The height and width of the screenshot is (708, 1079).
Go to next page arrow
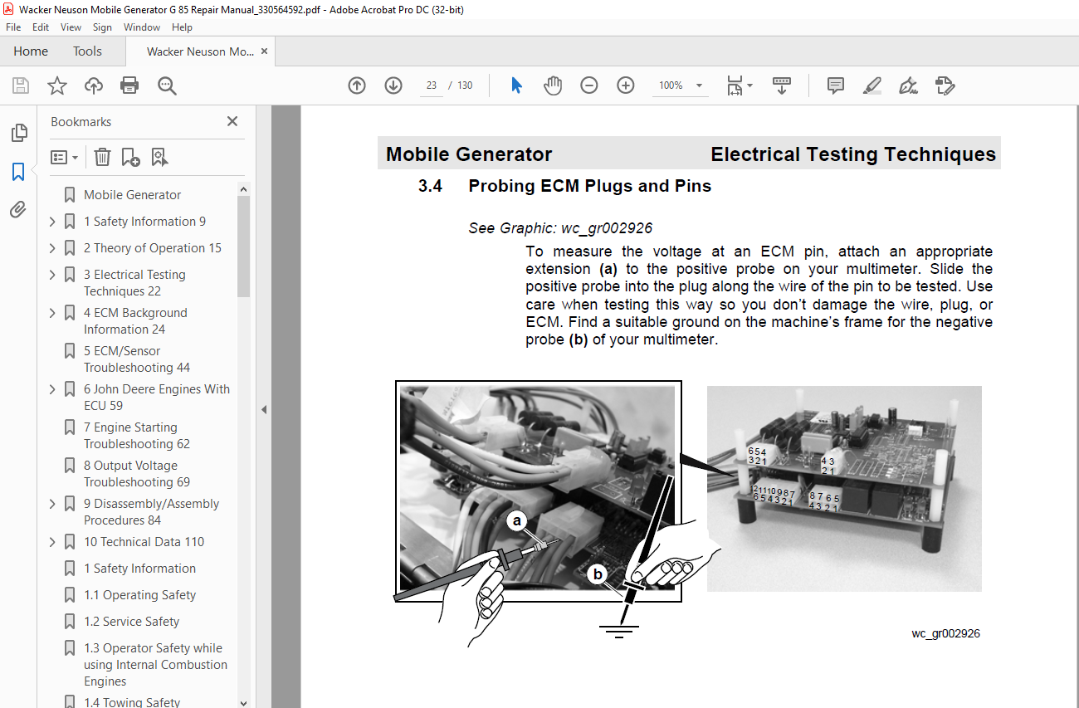tap(393, 85)
